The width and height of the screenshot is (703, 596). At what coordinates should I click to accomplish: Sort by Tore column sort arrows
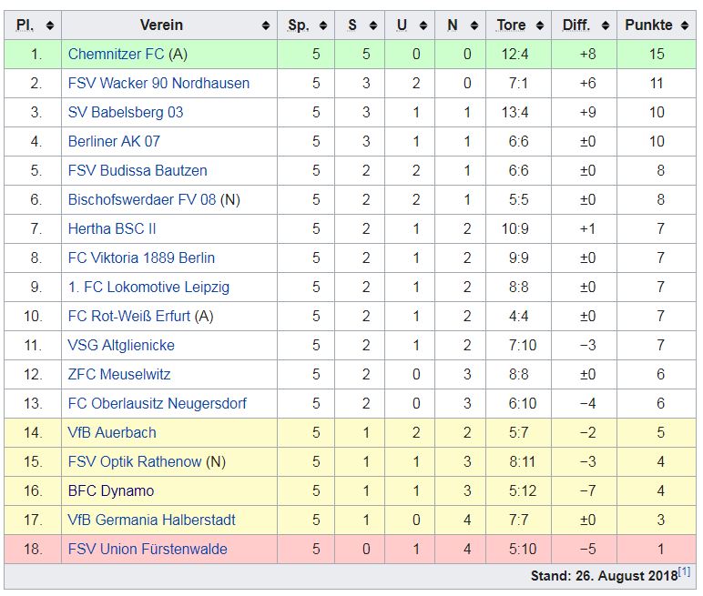coord(540,25)
